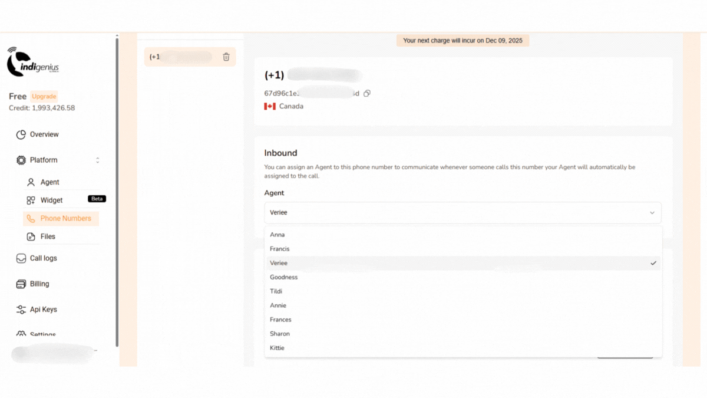Select Annie from the dropdown options
This screenshot has width=707, height=398.
click(x=462, y=305)
